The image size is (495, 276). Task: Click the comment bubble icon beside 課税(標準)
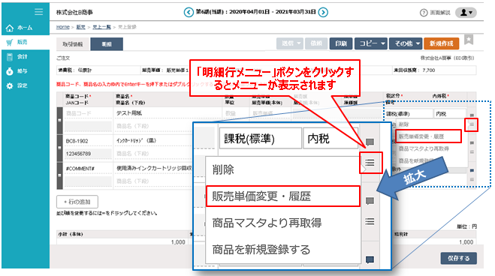click(x=370, y=142)
